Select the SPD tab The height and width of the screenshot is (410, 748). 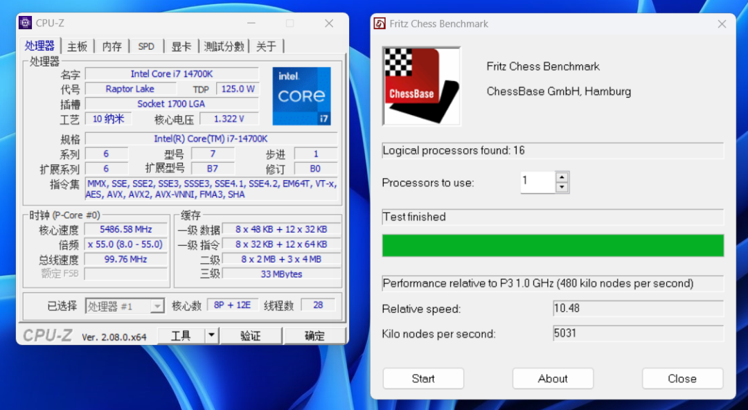146,46
